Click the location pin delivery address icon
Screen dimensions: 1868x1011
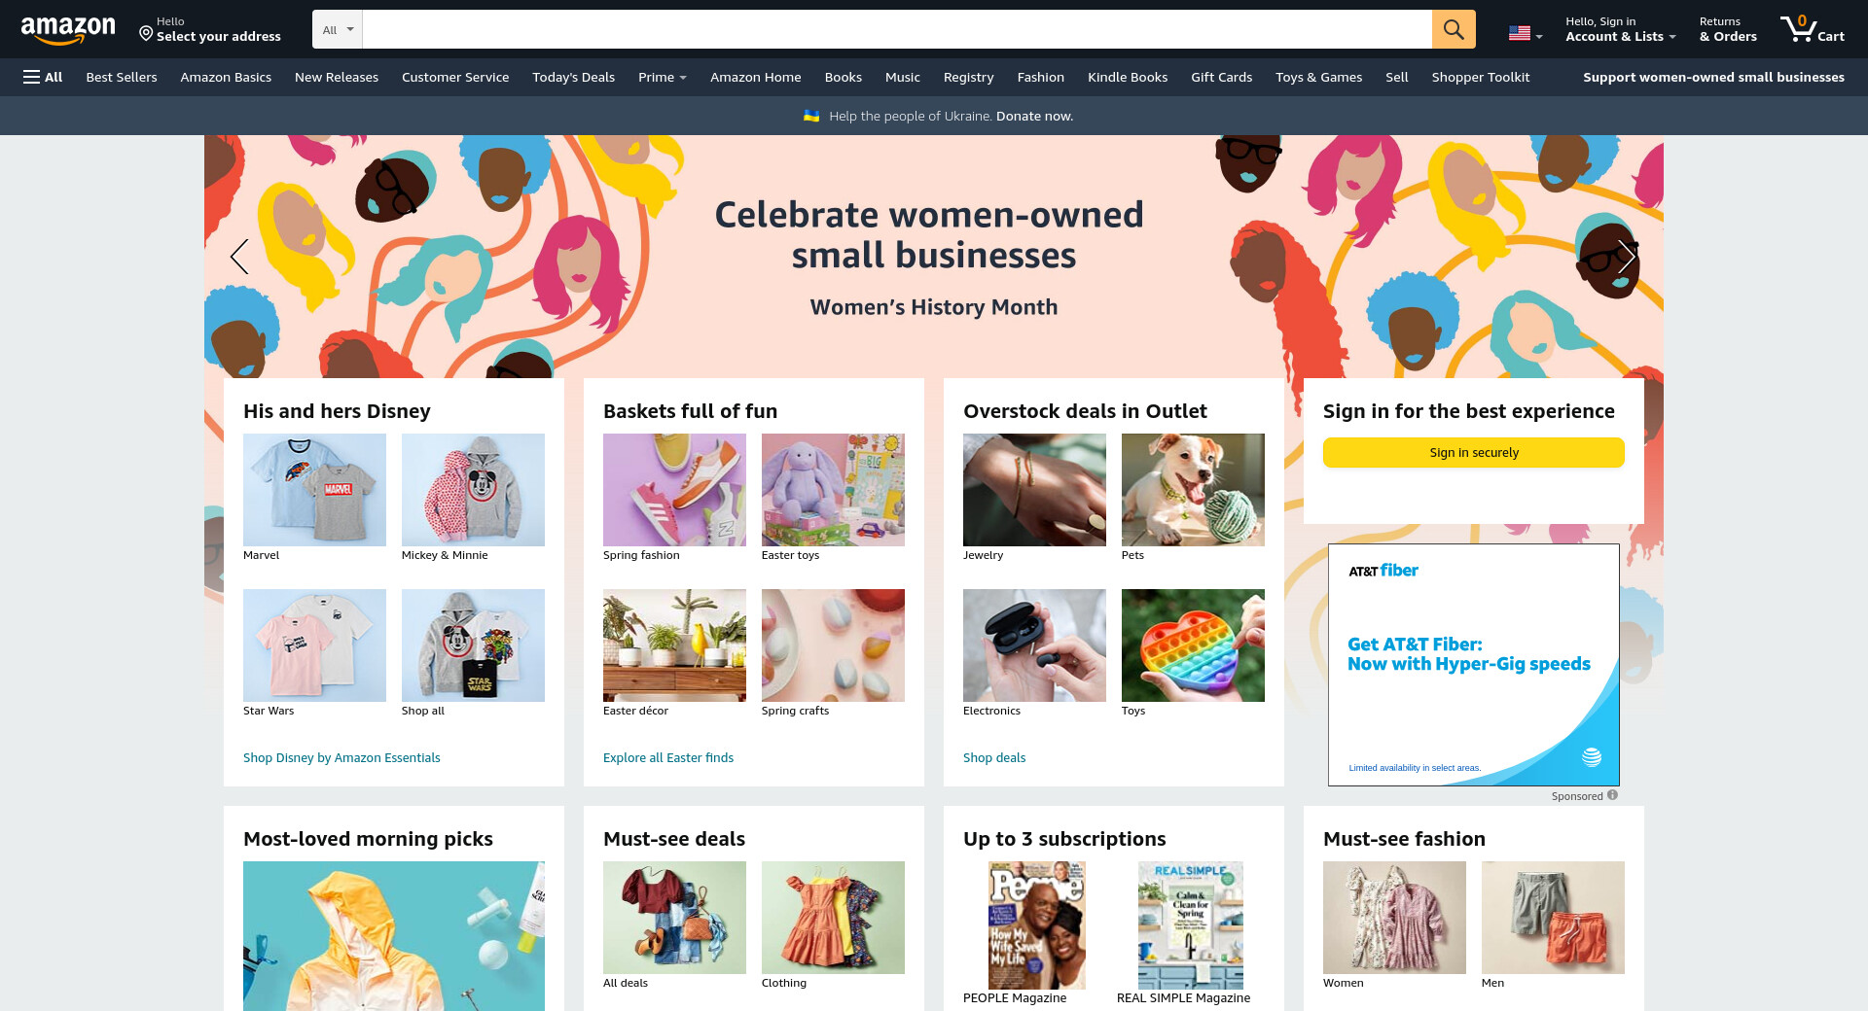(146, 34)
